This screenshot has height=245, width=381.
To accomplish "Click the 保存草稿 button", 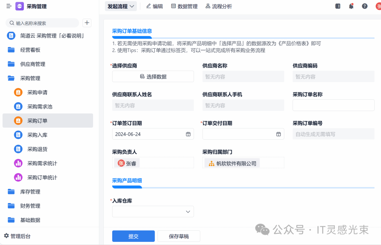I will [179, 236].
